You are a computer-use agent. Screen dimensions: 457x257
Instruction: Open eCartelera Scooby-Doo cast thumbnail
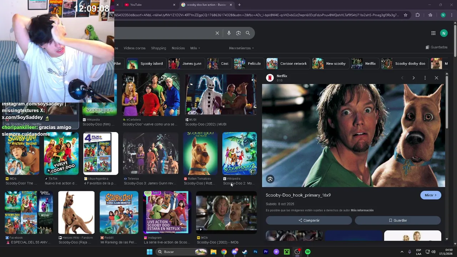click(x=151, y=95)
